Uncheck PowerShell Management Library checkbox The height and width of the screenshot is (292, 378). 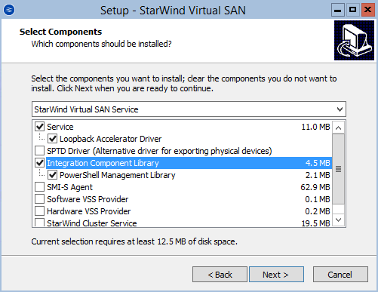[x=52, y=175]
